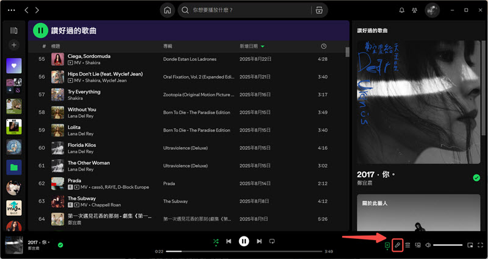
Task: Open the three-dot app menu
Action: click(11, 10)
